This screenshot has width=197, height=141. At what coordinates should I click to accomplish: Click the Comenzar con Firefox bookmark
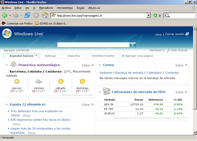(17, 23)
